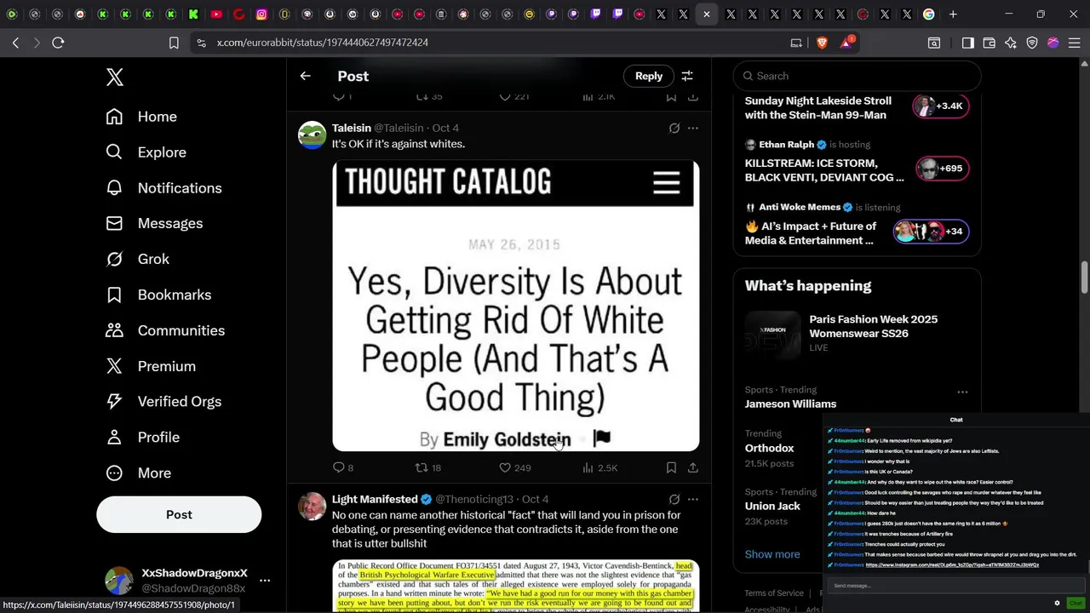Go back with the Post header arrow

305,76
